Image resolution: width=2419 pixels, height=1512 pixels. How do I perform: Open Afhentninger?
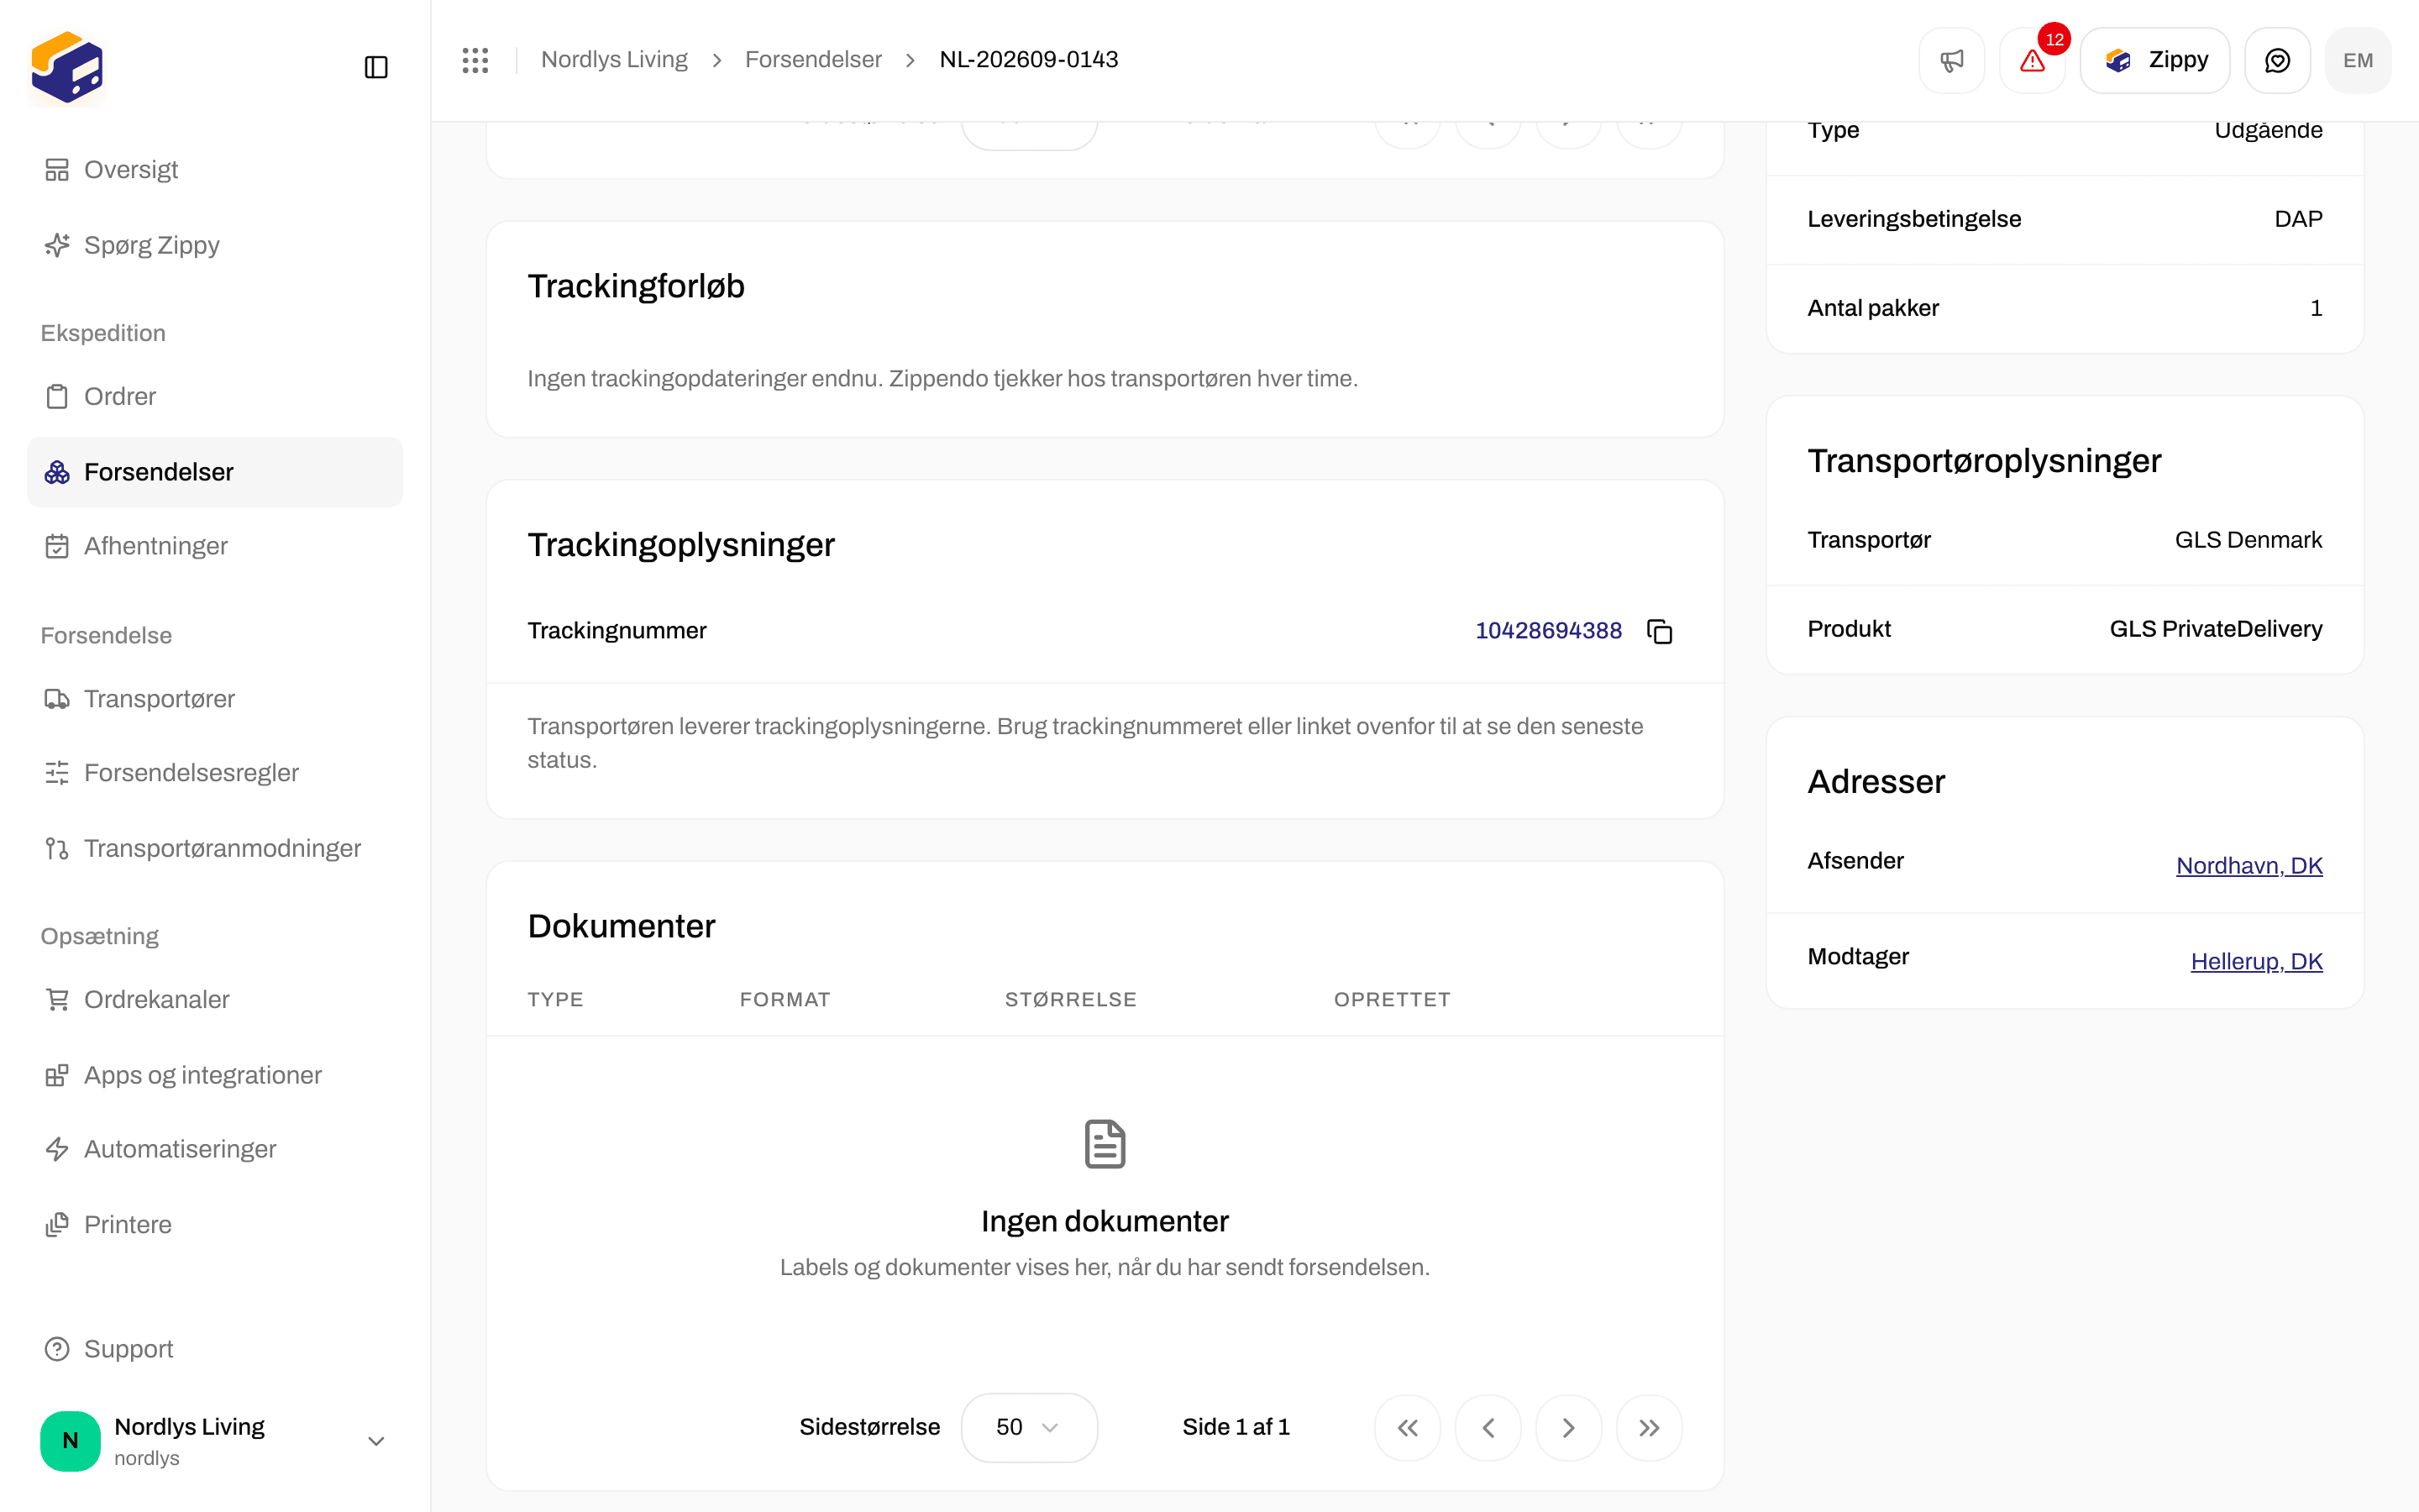(x=215, y=546)
